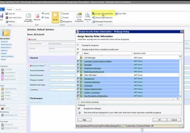Uncheck the Salesperson role checkbox
This screenshot has height=133, width=190.
pos(78,79)
